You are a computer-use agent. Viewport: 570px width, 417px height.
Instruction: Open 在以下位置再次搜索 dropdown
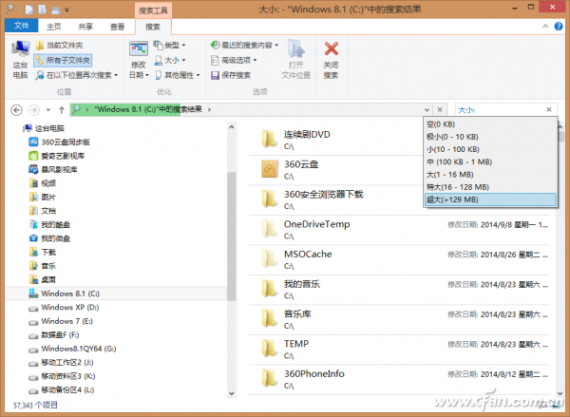(x=77, y=75)
